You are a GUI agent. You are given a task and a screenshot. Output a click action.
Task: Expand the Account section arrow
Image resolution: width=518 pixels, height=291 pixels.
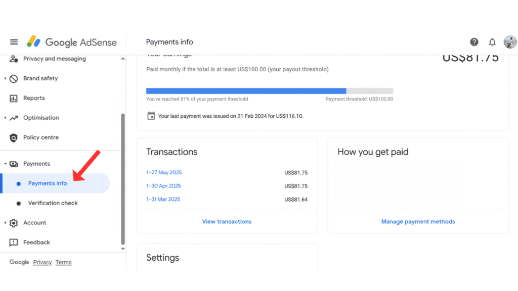point(5,223)
